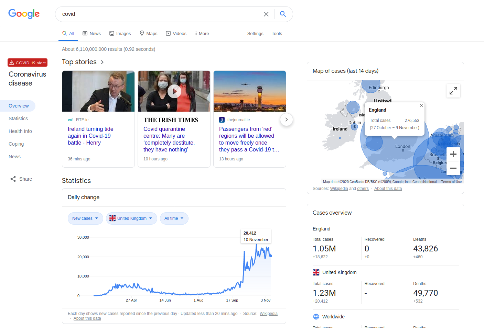Open the All time range dropdown
Image resolution: width=484 pixels, height=328 pixels.
[174, 218]
